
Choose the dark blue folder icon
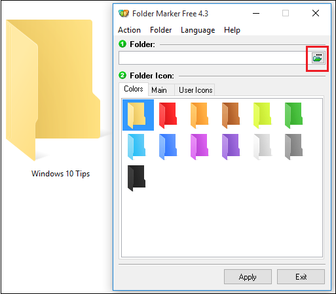tap(168, 147)
